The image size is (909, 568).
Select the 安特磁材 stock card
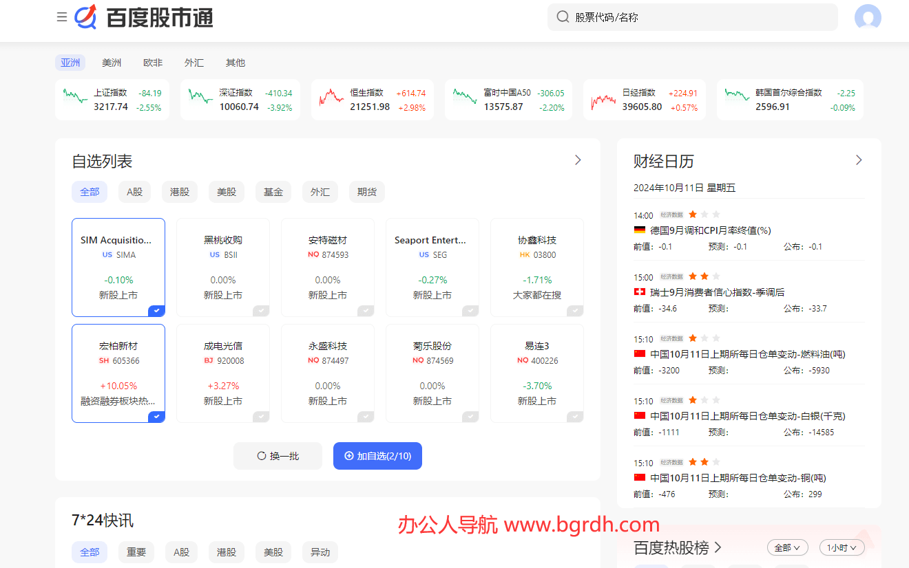click(x=328, y=267)
